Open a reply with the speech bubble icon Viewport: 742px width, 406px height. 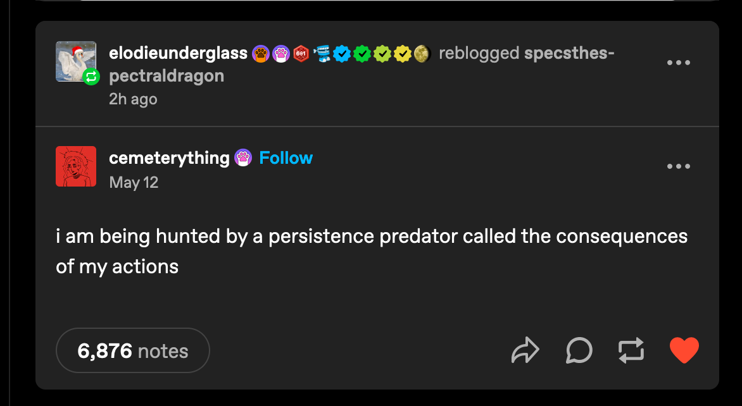(578, 350)
